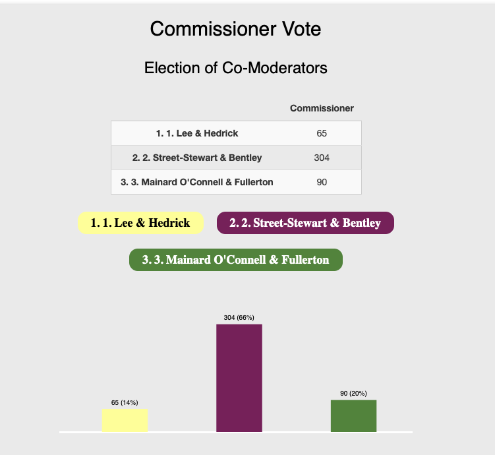Click the yellow bar labeled 65 (14%)
This screenshot has height=455, width=495.
tap(125, 420)
